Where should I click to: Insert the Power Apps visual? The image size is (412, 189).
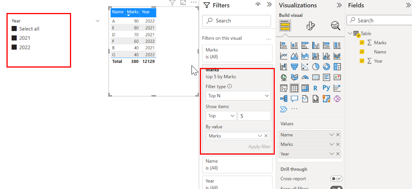click(x=337, y=99)
